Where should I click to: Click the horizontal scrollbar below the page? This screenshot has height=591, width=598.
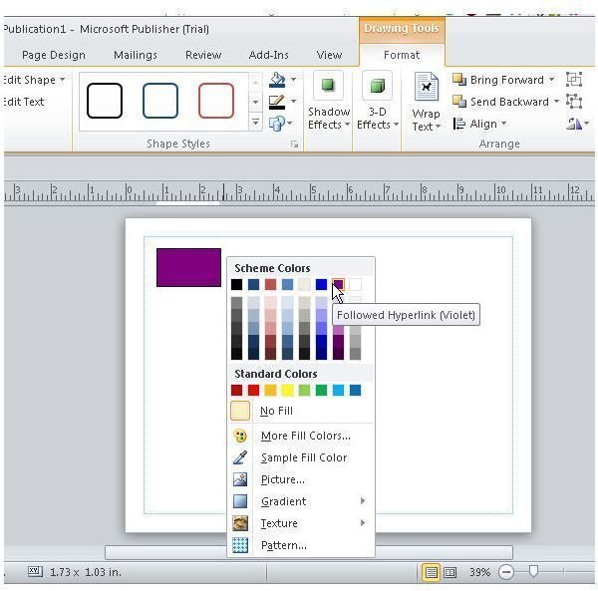pos(309,552)
